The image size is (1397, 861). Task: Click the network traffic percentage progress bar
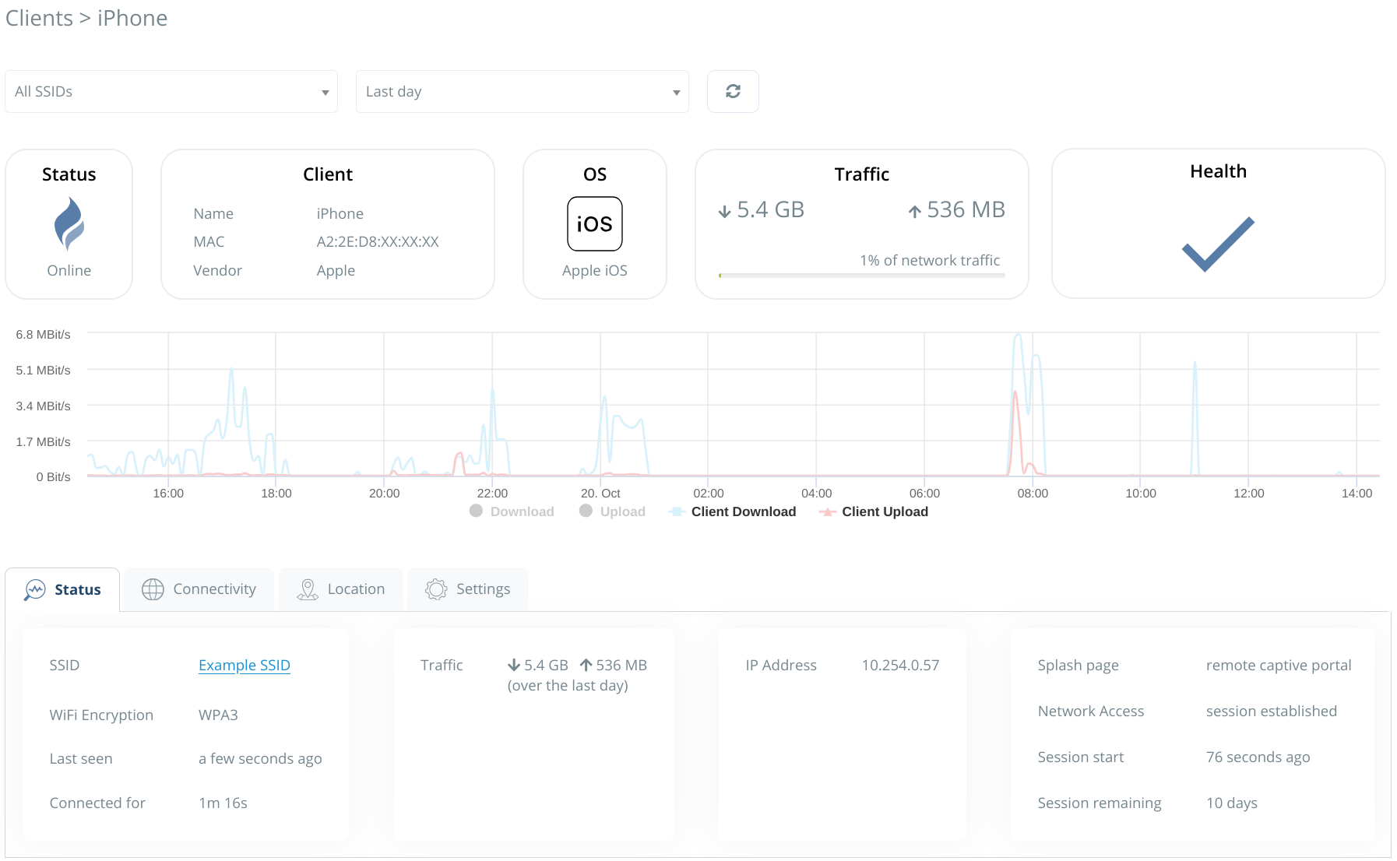[861, 275]
